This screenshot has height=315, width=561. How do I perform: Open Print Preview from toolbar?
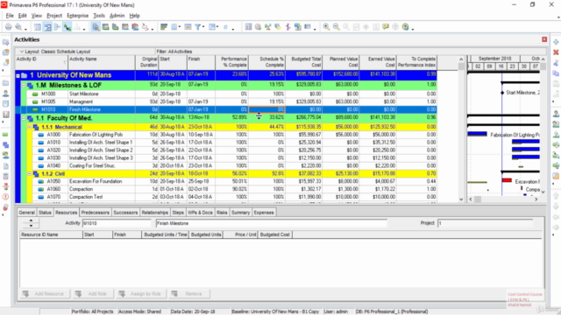pos(18,27)
